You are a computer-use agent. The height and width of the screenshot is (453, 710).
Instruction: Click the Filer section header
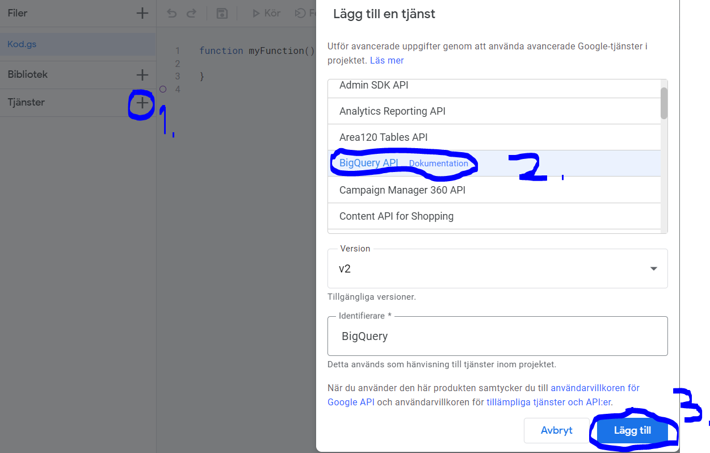tap(18, 13)
